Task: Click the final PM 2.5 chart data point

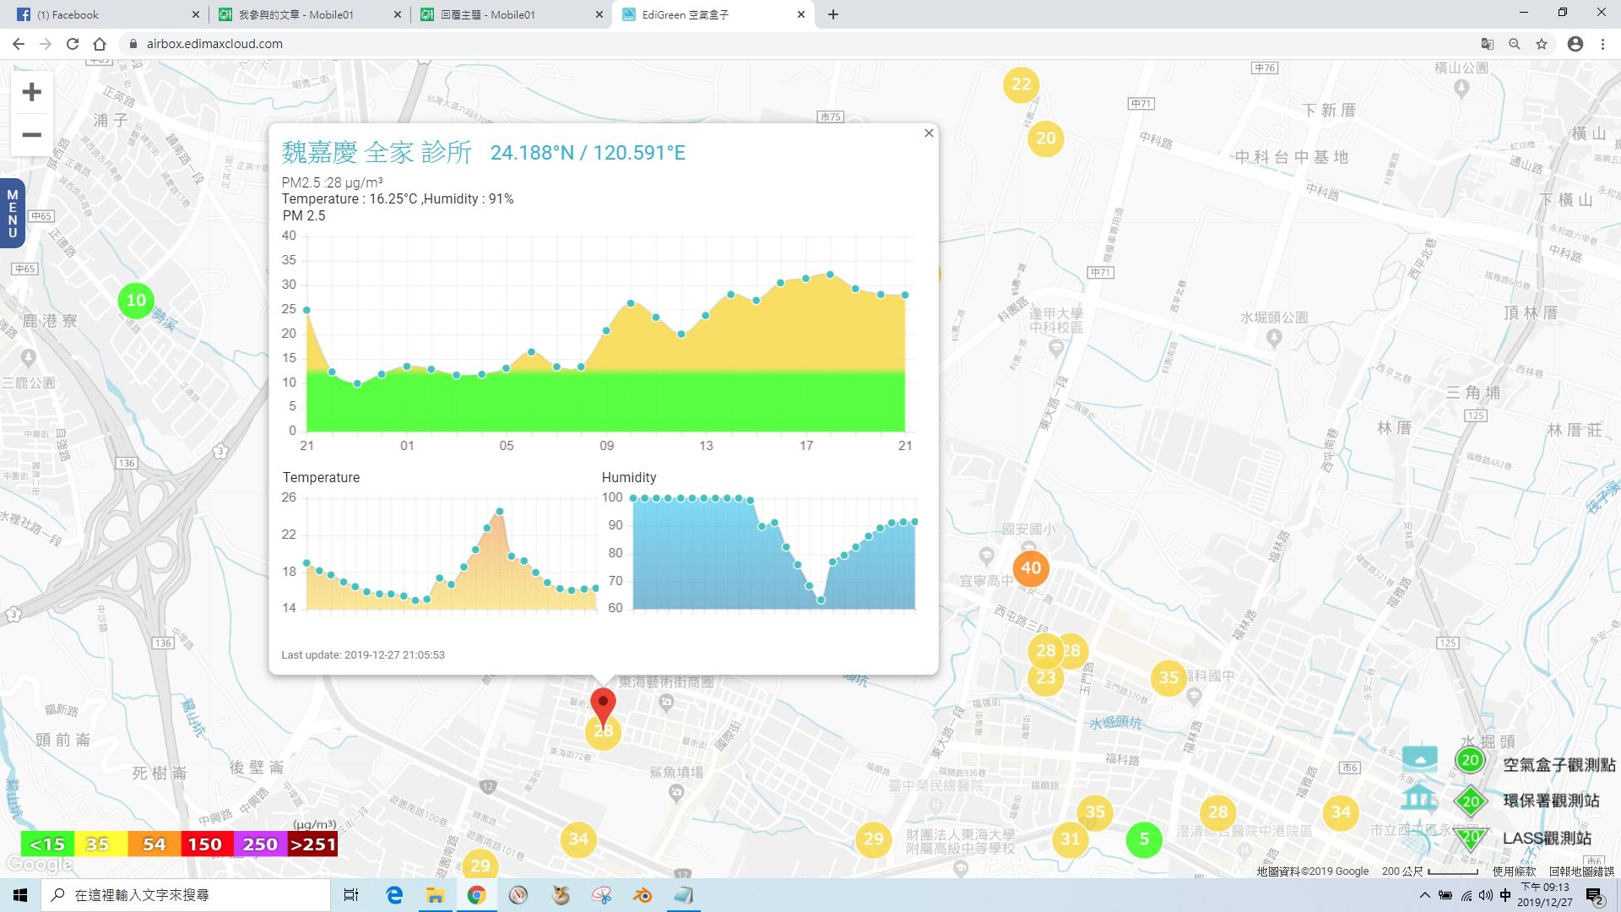Action: 905,295
